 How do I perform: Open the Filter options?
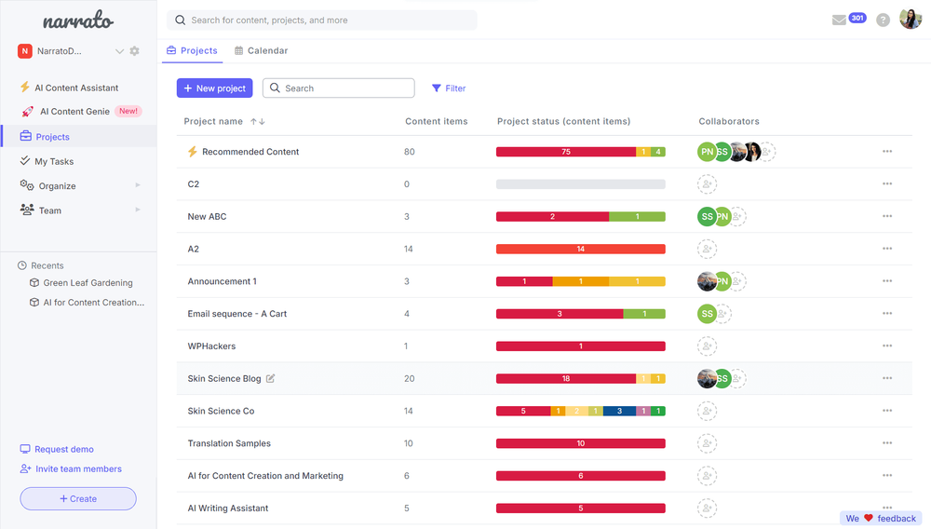[x=449, y=88]
